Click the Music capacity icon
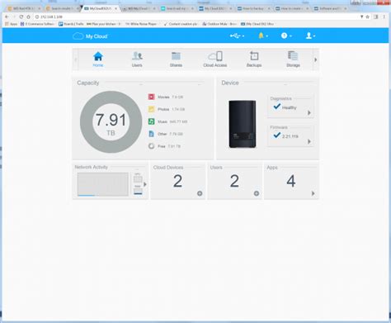This screenshot has height=323, width=391. click(x=151, y=121)
